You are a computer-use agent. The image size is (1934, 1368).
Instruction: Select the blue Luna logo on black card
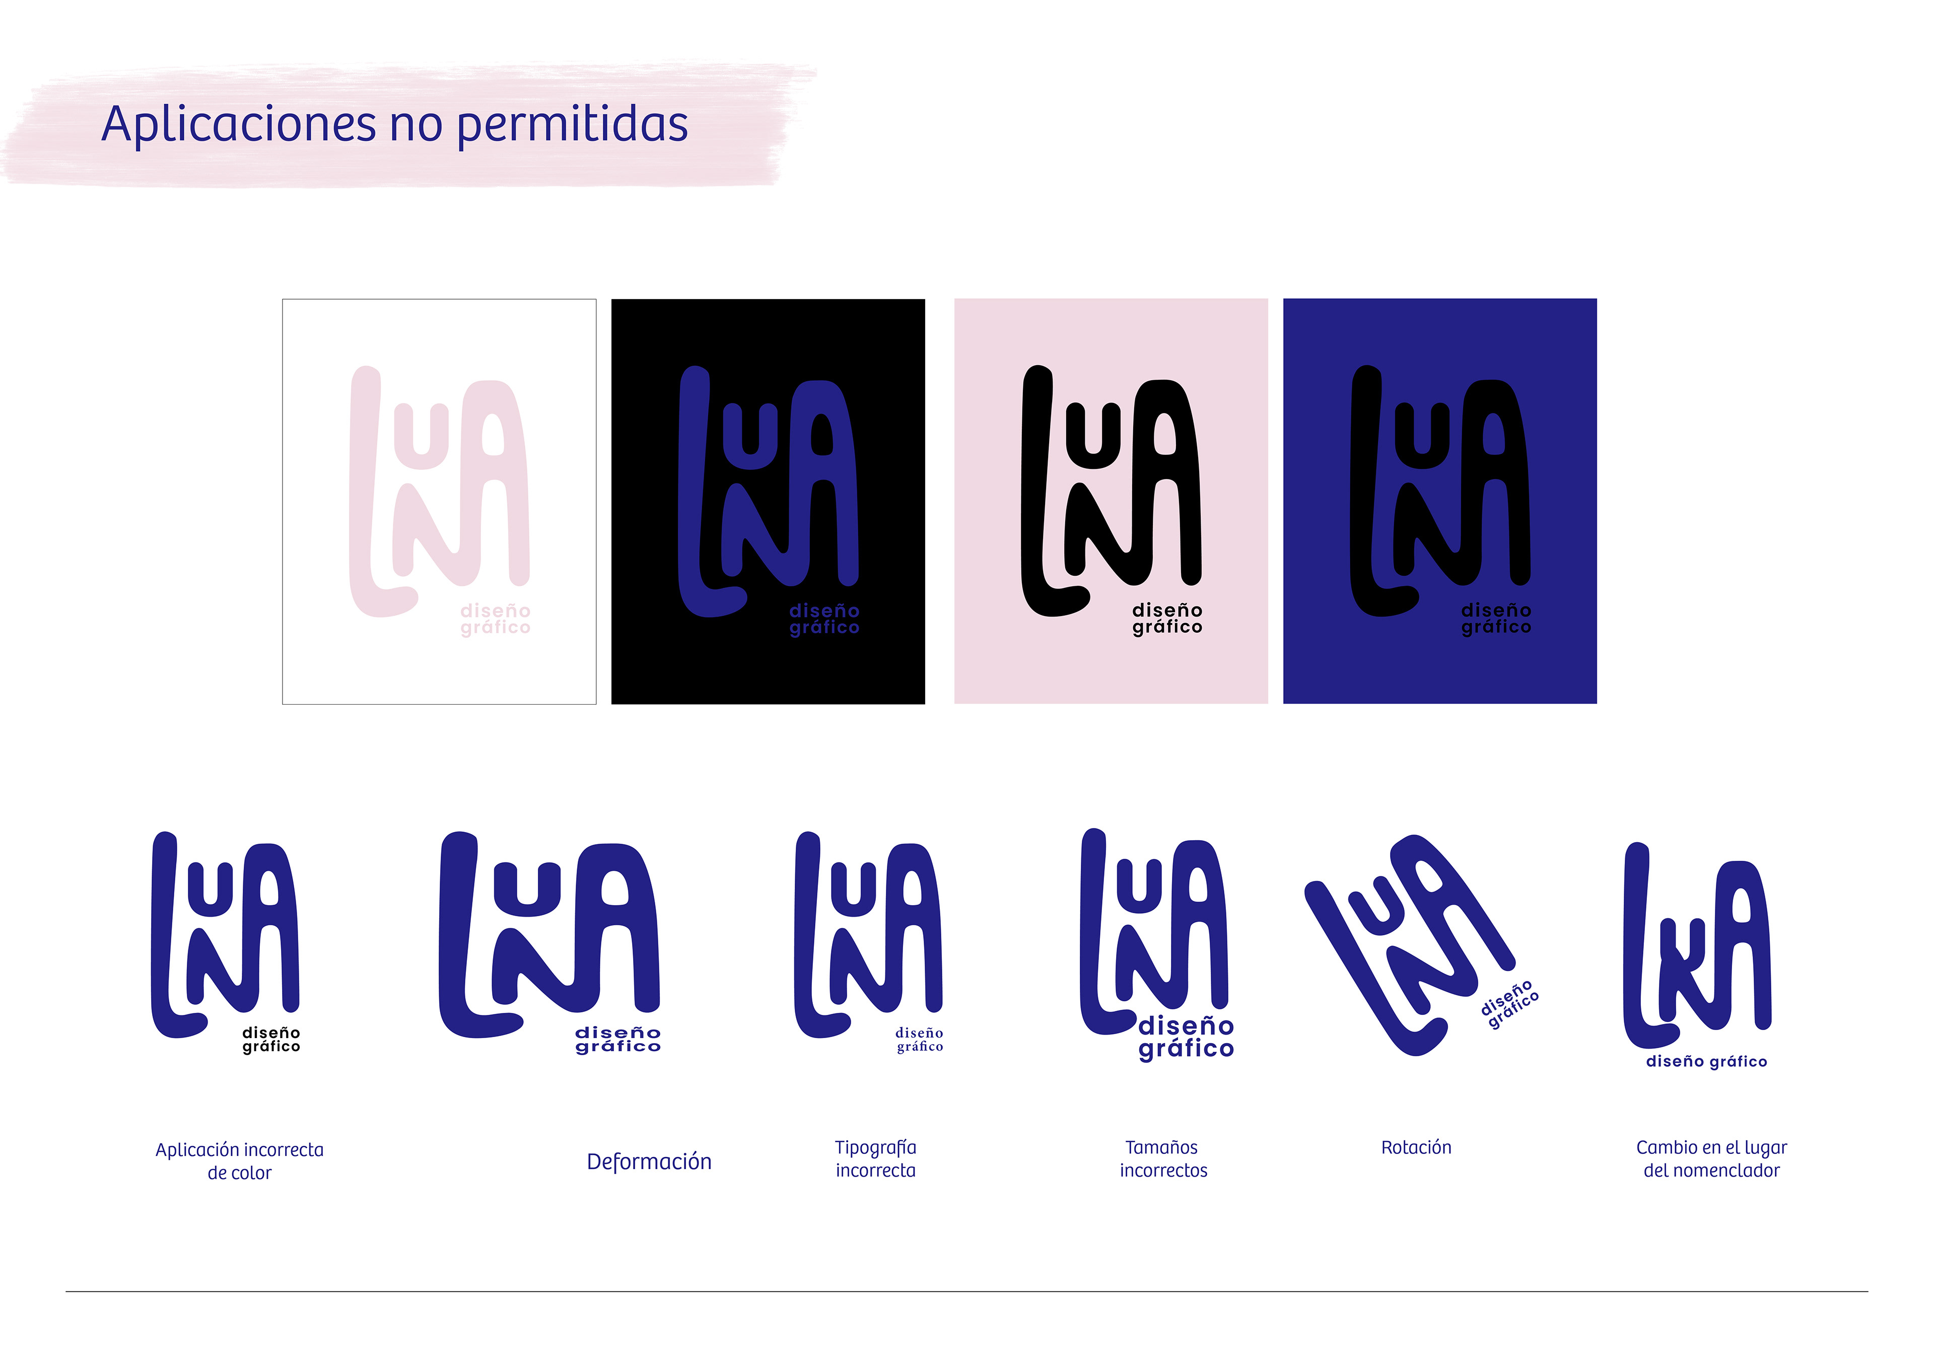tap(768, 500)
